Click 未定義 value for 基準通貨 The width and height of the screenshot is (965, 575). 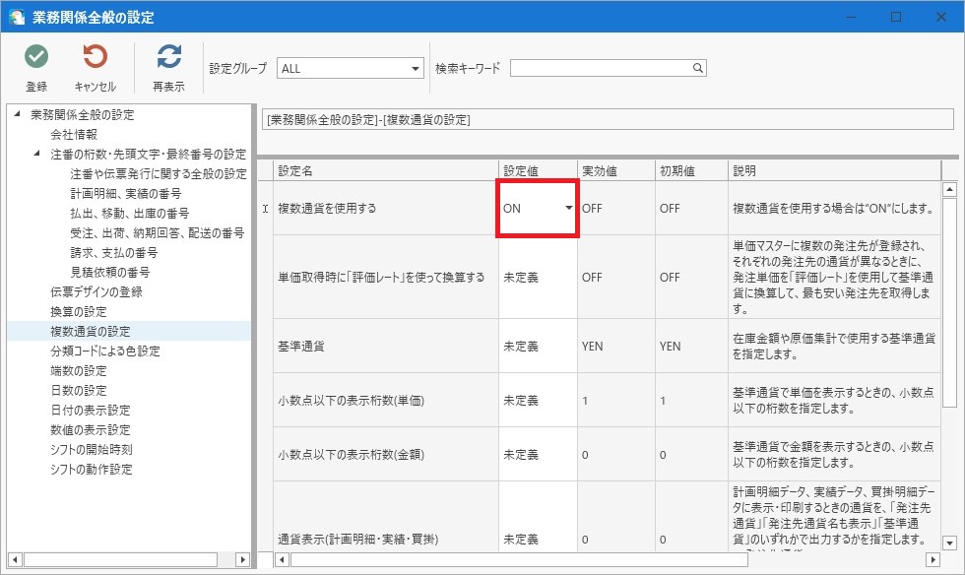(x=538, y=346)
